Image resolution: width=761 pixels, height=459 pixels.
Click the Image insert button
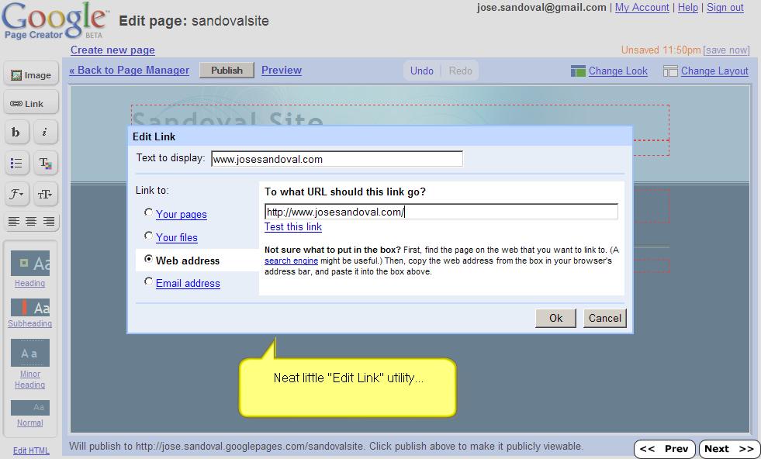tap(31, 74)
